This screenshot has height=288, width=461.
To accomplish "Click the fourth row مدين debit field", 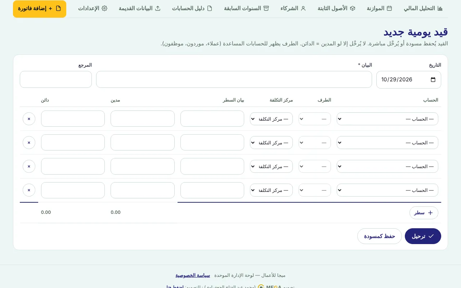I will (x=143, y=190).
